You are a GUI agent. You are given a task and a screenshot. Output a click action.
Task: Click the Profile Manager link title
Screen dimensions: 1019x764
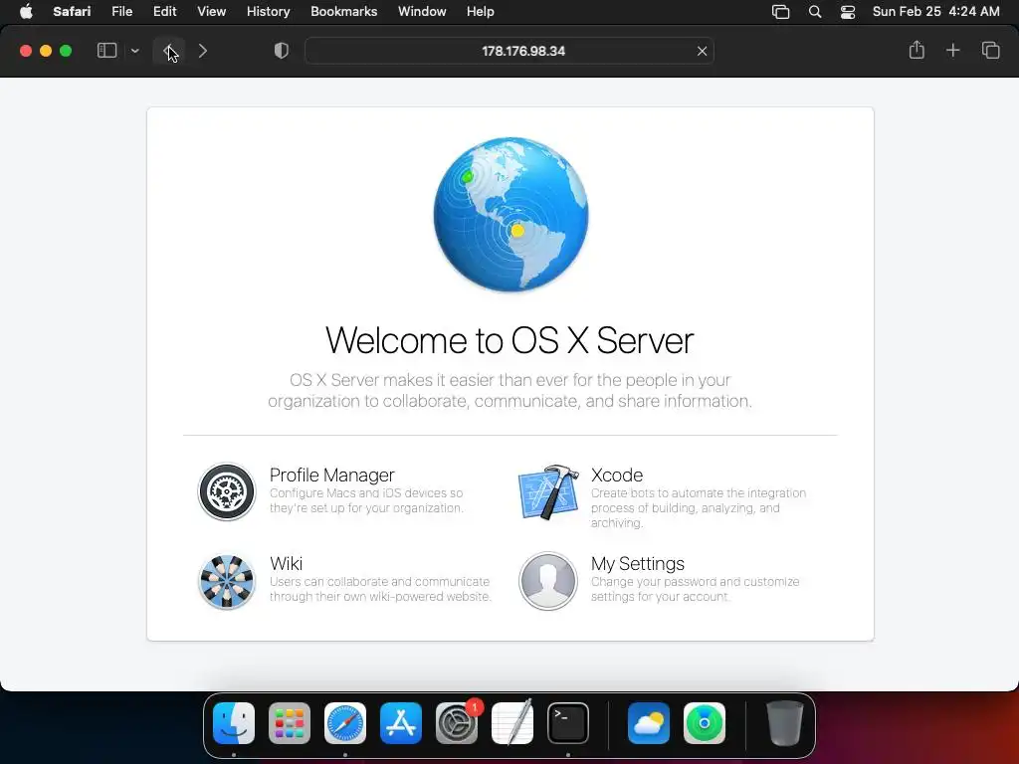click(331, 475)
